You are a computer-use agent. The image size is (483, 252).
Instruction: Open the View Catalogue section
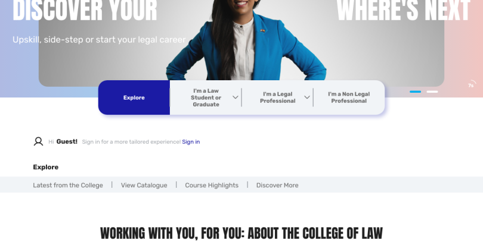[x=144, y=185]
